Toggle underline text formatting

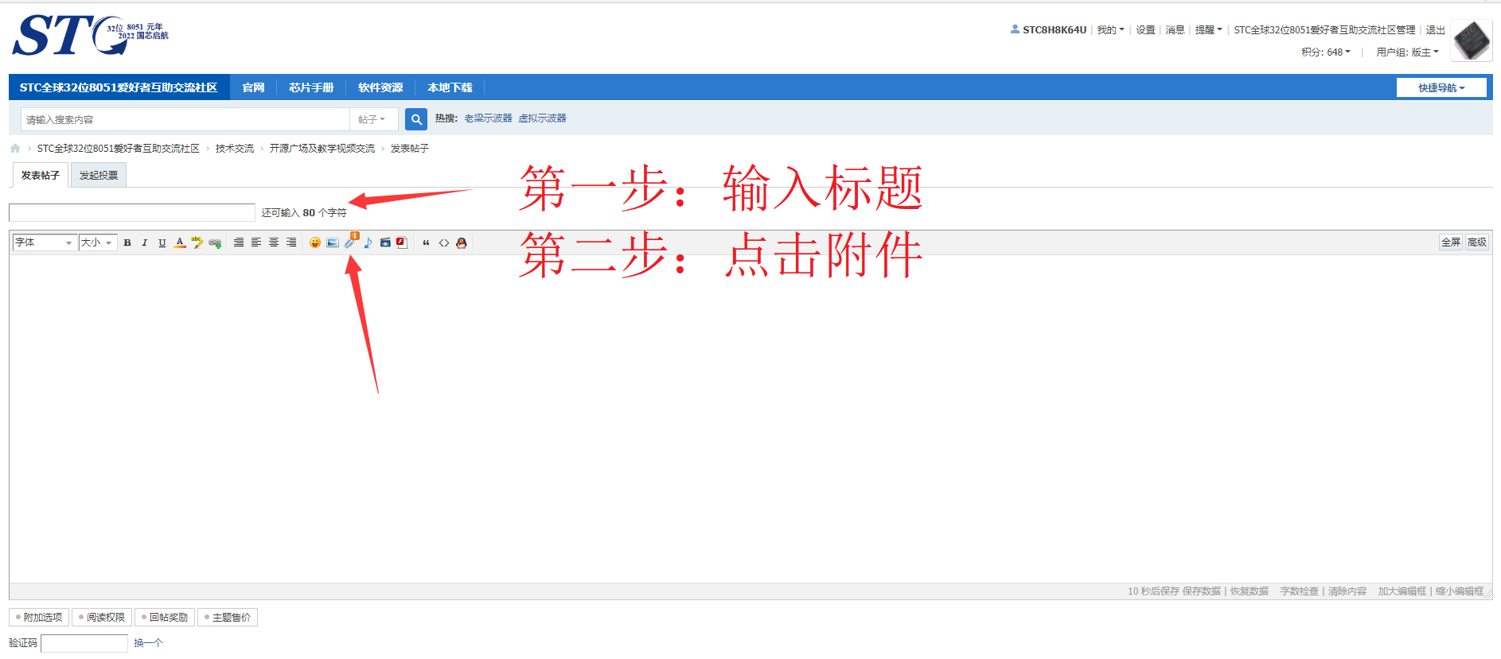[x=162, y=242]
